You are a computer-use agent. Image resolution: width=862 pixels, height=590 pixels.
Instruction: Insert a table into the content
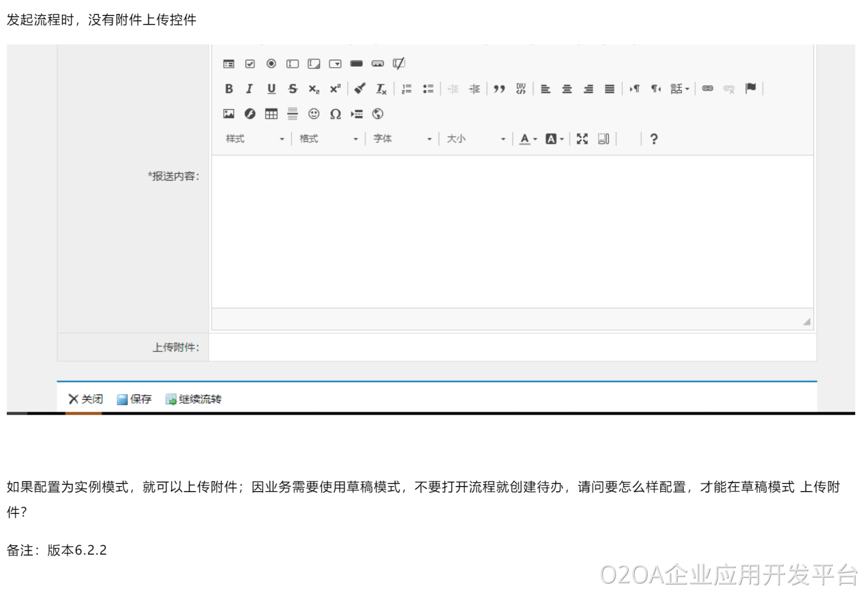pos(271,114)
